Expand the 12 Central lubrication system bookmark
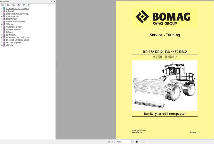 coord(1,40)
